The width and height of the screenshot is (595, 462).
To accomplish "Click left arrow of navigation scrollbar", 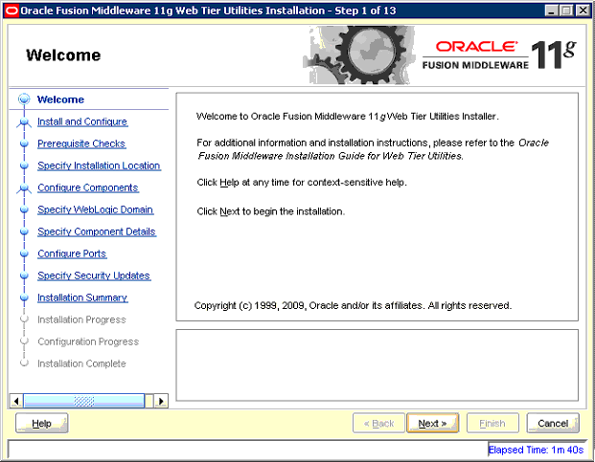I will [x=16, y=401].
